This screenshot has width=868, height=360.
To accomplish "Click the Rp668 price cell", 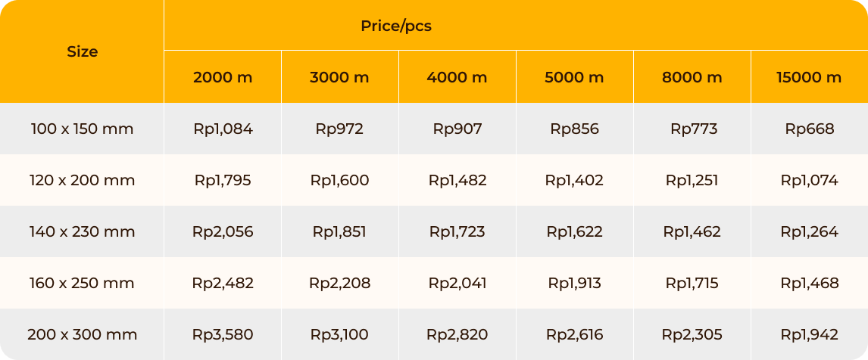I will [x=810, y=129].
